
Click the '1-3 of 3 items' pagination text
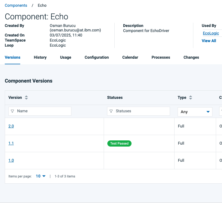click(65, 176)
